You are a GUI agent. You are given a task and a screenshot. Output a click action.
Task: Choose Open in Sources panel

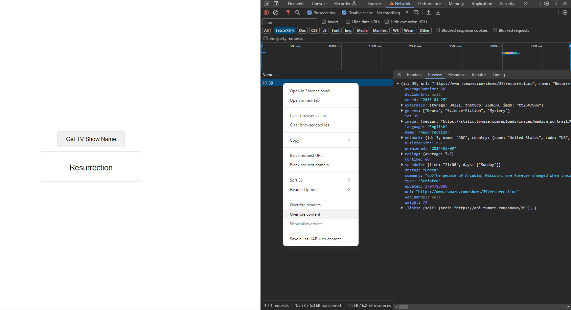click(321, 91)
